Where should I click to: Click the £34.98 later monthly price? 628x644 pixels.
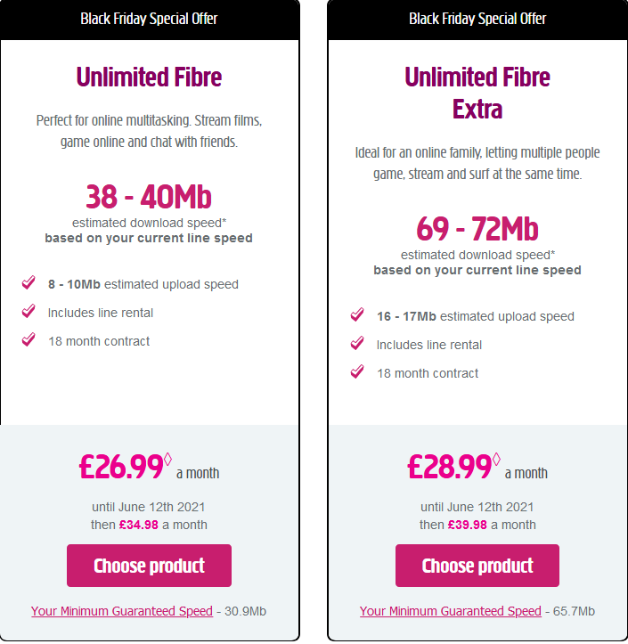(138, 525)
